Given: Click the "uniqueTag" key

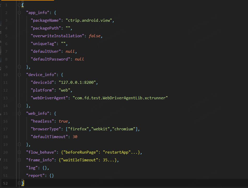Looking at the screenshot, I should click(x=43, y=44).
